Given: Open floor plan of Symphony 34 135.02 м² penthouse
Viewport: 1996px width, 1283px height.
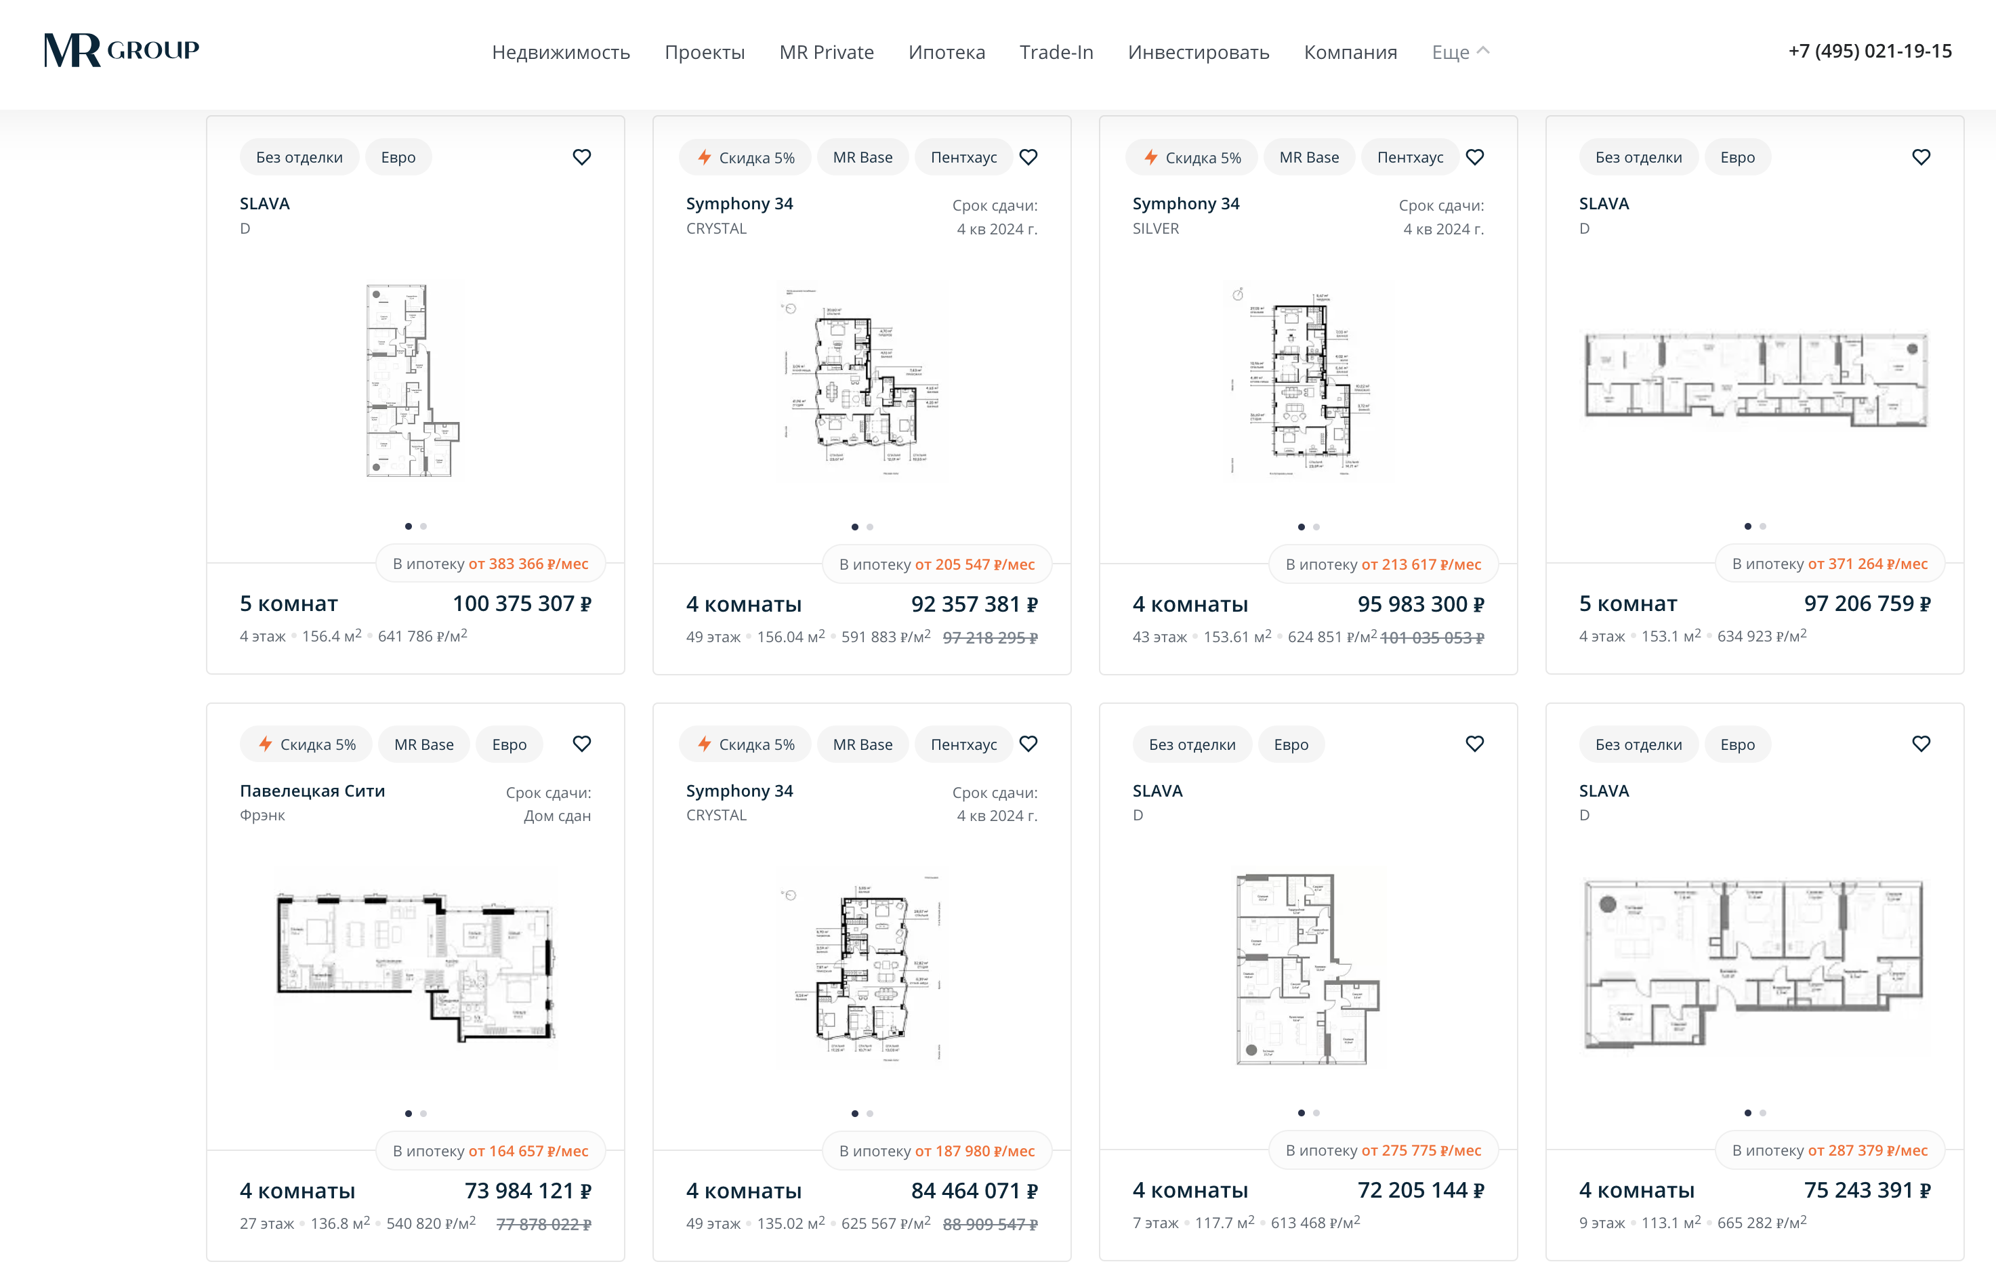Looking at the screenshot, I should point(861,968).
